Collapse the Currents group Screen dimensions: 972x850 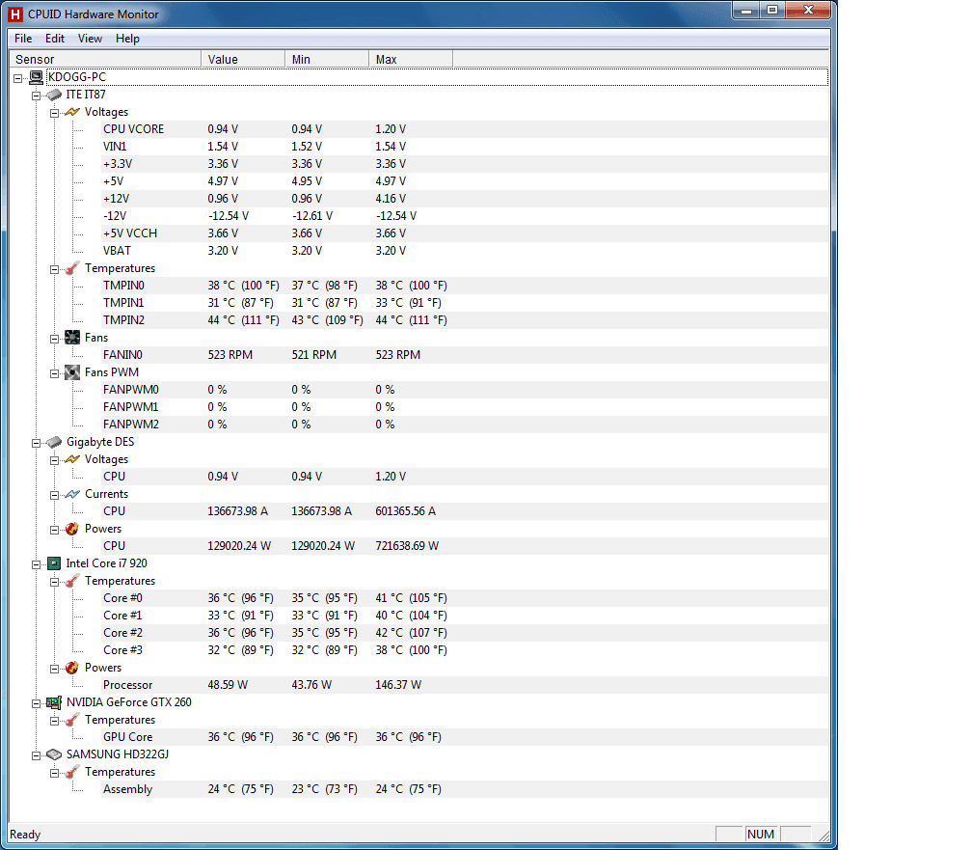(x=55, y=495)
